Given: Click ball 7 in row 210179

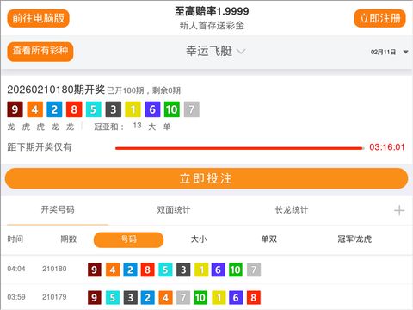Looking at the screenshot, I should click(183, 298).
